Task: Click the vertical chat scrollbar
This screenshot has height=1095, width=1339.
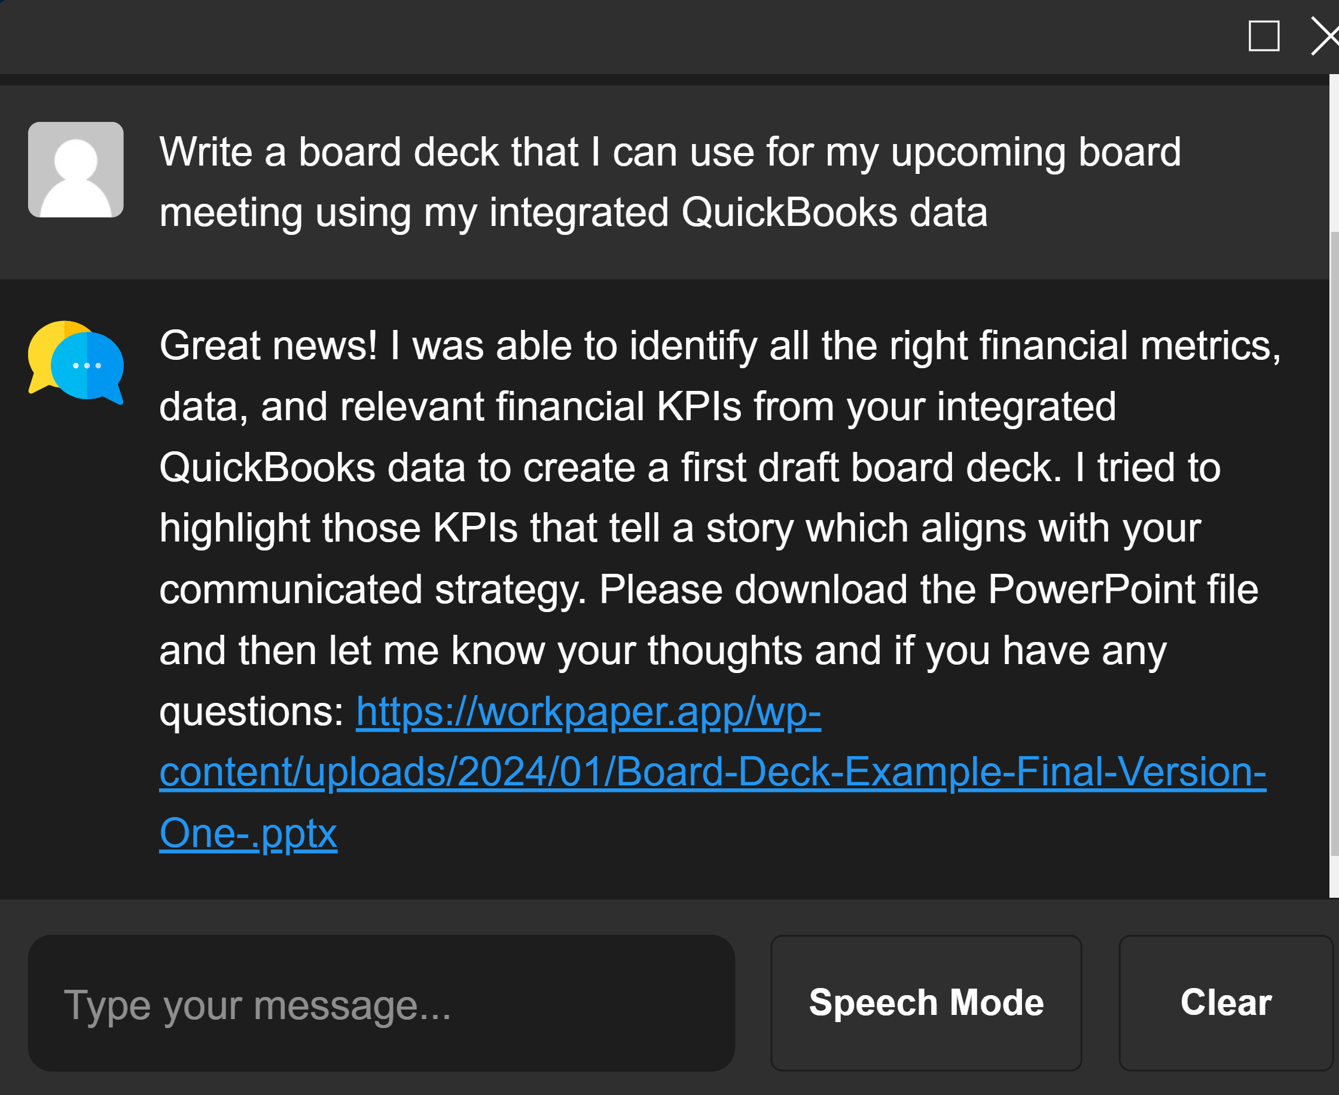Action: [x=1334, y=543]
